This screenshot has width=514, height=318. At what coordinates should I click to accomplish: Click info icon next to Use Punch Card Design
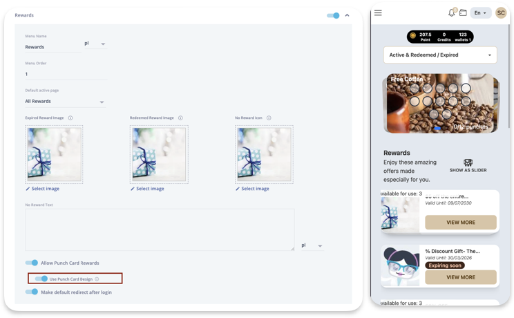click(x=97, y=279)
